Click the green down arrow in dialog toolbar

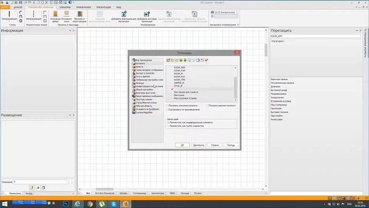(185, 60)
